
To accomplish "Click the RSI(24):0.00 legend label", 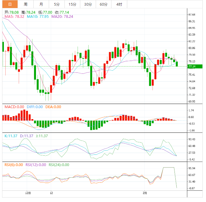I will tap(59, 165).
